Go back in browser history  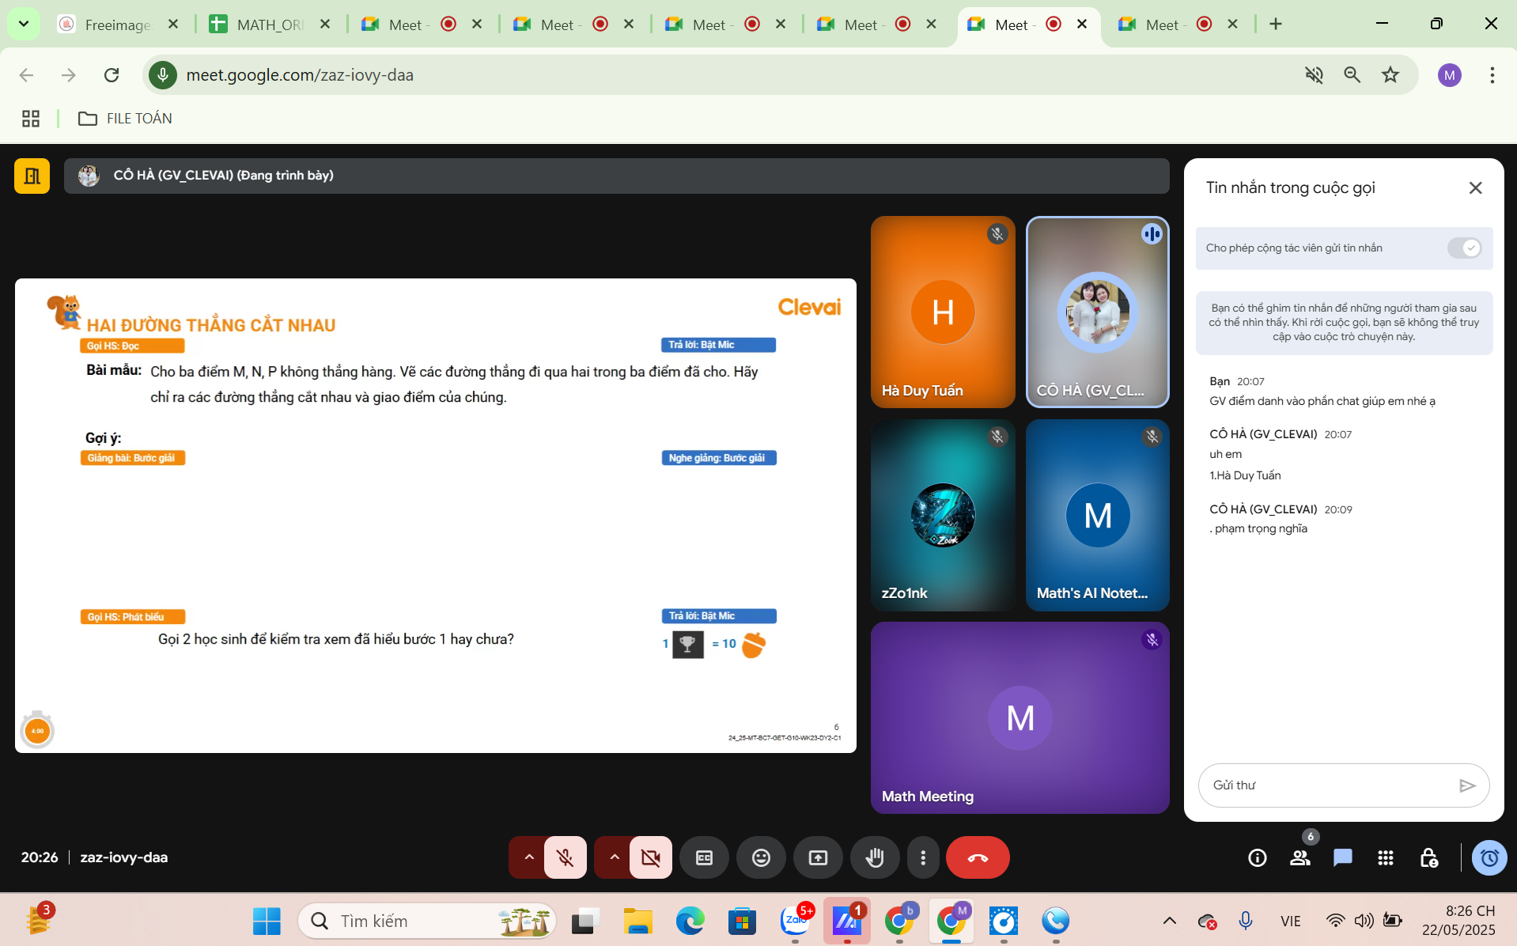pos(26,75)
